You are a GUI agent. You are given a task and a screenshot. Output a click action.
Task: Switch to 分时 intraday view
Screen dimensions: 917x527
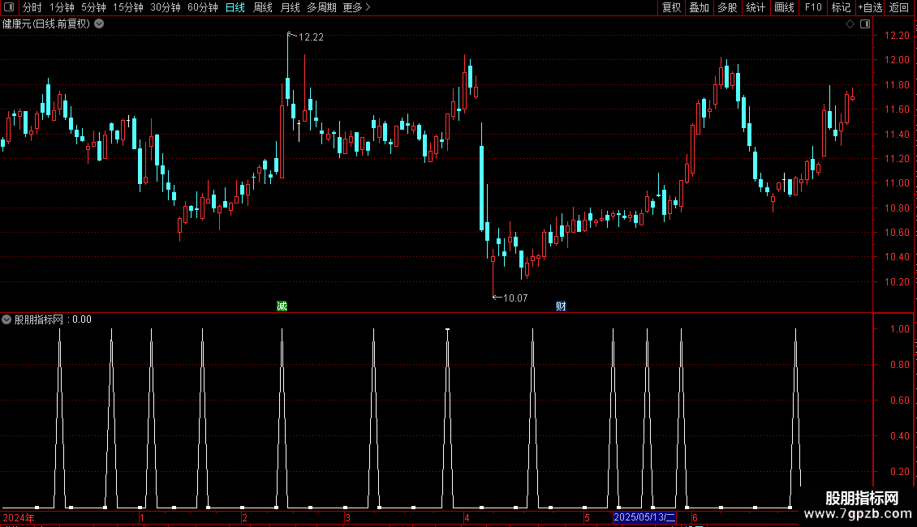[32, 7]
